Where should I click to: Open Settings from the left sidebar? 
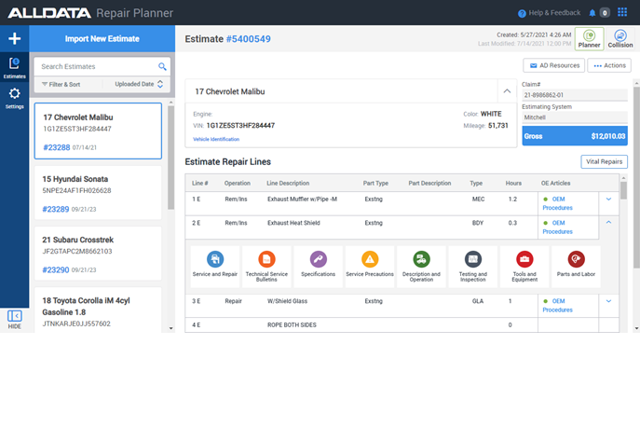14,98
